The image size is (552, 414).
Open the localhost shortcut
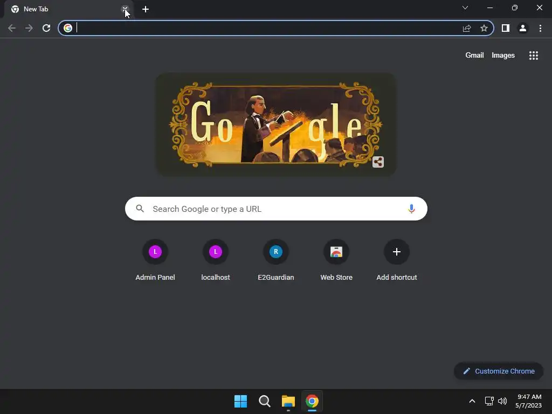click(x=216, y=260)
